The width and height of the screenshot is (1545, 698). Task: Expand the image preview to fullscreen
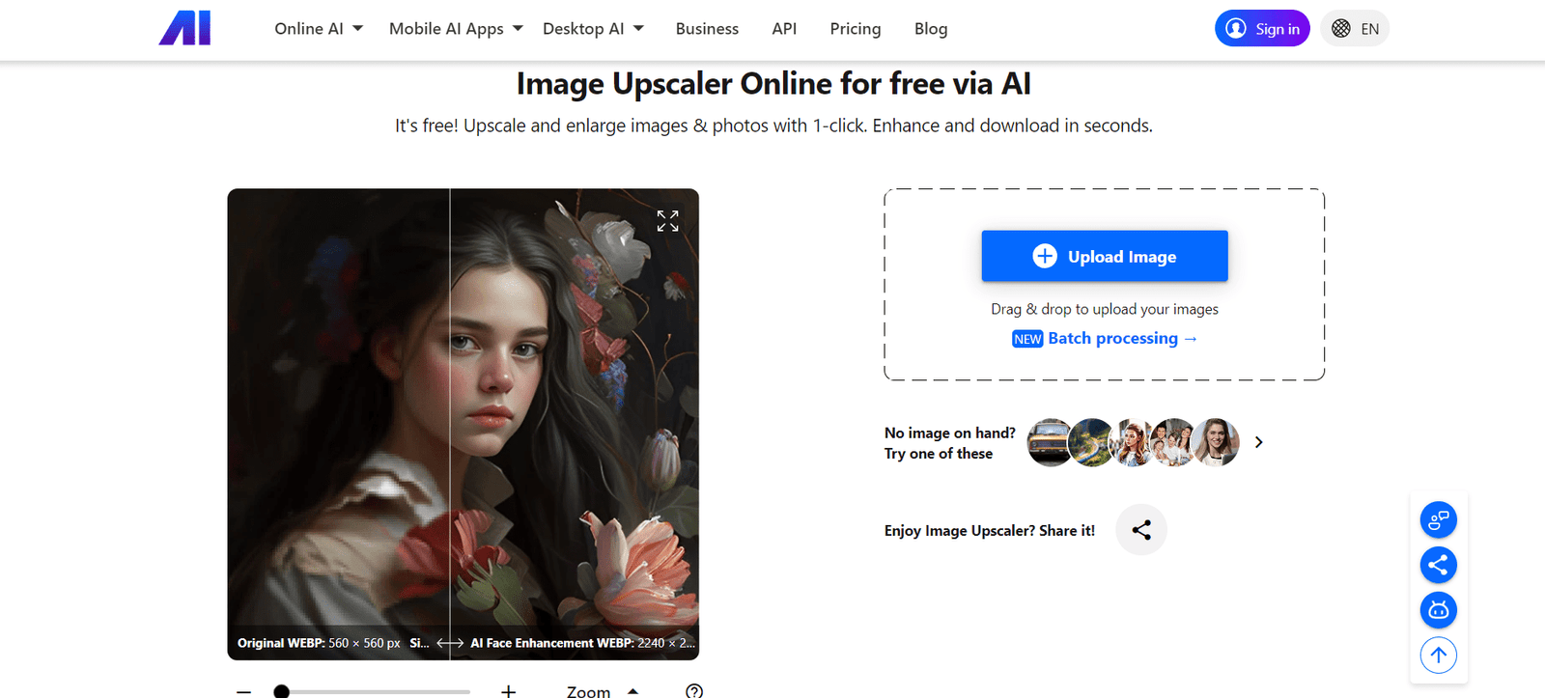tap(667, 221)
